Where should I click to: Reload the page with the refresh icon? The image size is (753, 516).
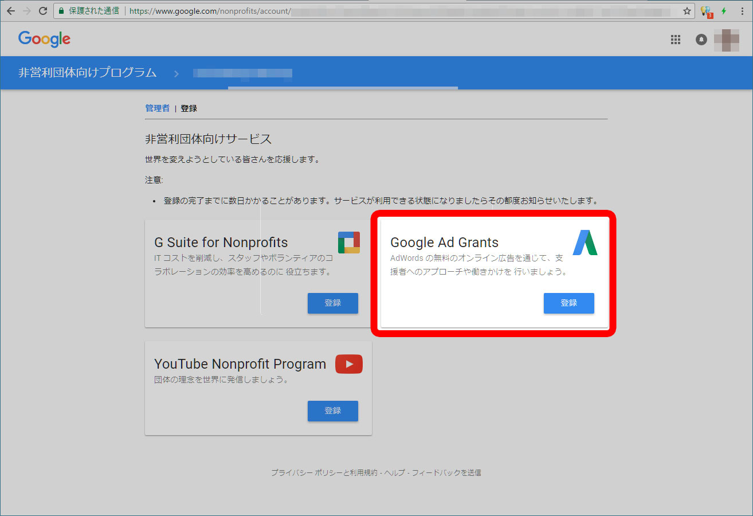(x=43, y=11)
